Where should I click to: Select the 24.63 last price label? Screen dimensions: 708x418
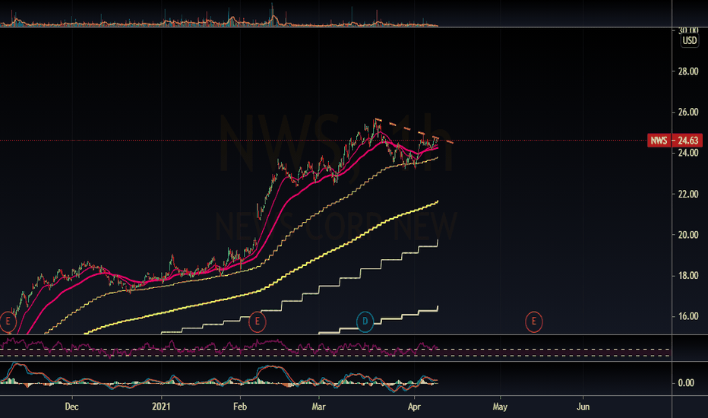(687, 141)
